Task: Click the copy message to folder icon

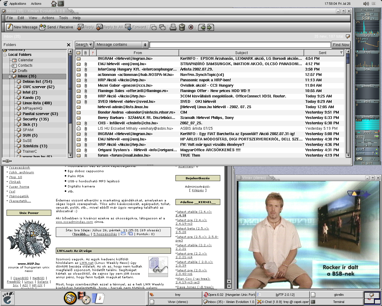Action: (162, 27)
